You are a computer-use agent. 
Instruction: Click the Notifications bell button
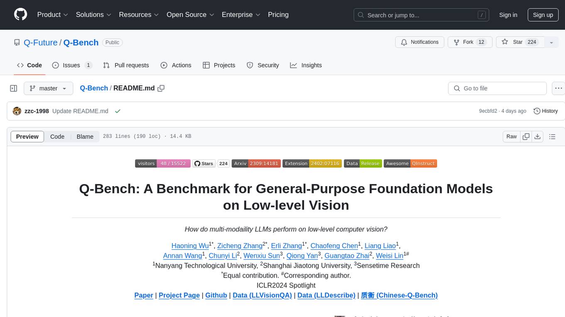[420, 42]
